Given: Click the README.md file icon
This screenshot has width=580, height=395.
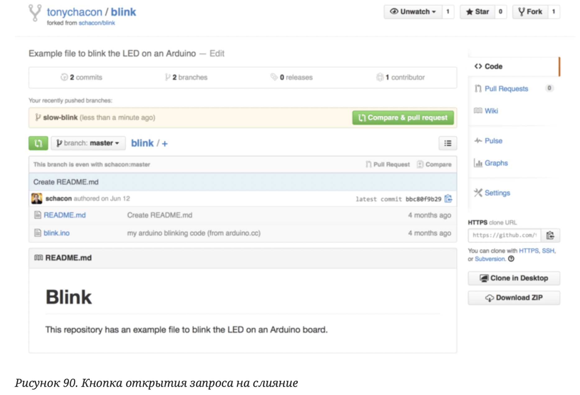Looking at the screenshot, I should (x=38, y=215).
